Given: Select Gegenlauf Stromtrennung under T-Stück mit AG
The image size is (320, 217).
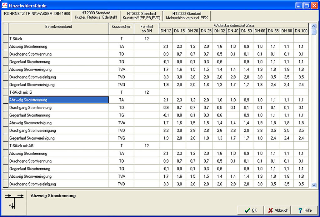Looking at the screenshot, I should point(58,169).
